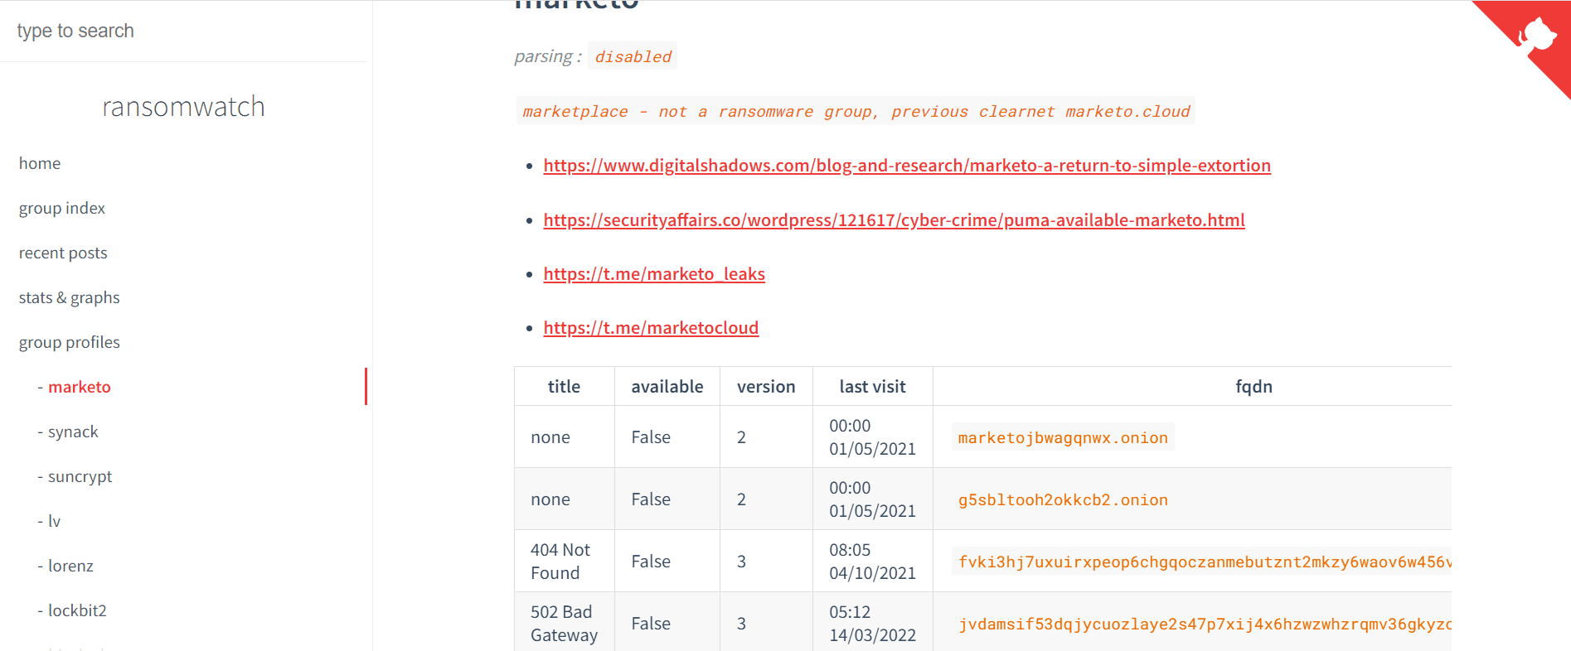Click the marketojbwagqnwx.onion fqdn cell

click(x=1063, y=437)
